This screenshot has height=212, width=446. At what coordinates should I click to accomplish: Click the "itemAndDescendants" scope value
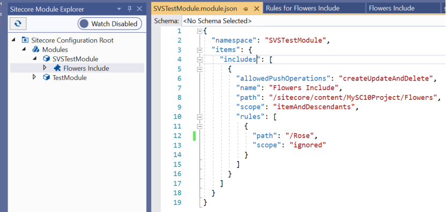click(314, 107)
